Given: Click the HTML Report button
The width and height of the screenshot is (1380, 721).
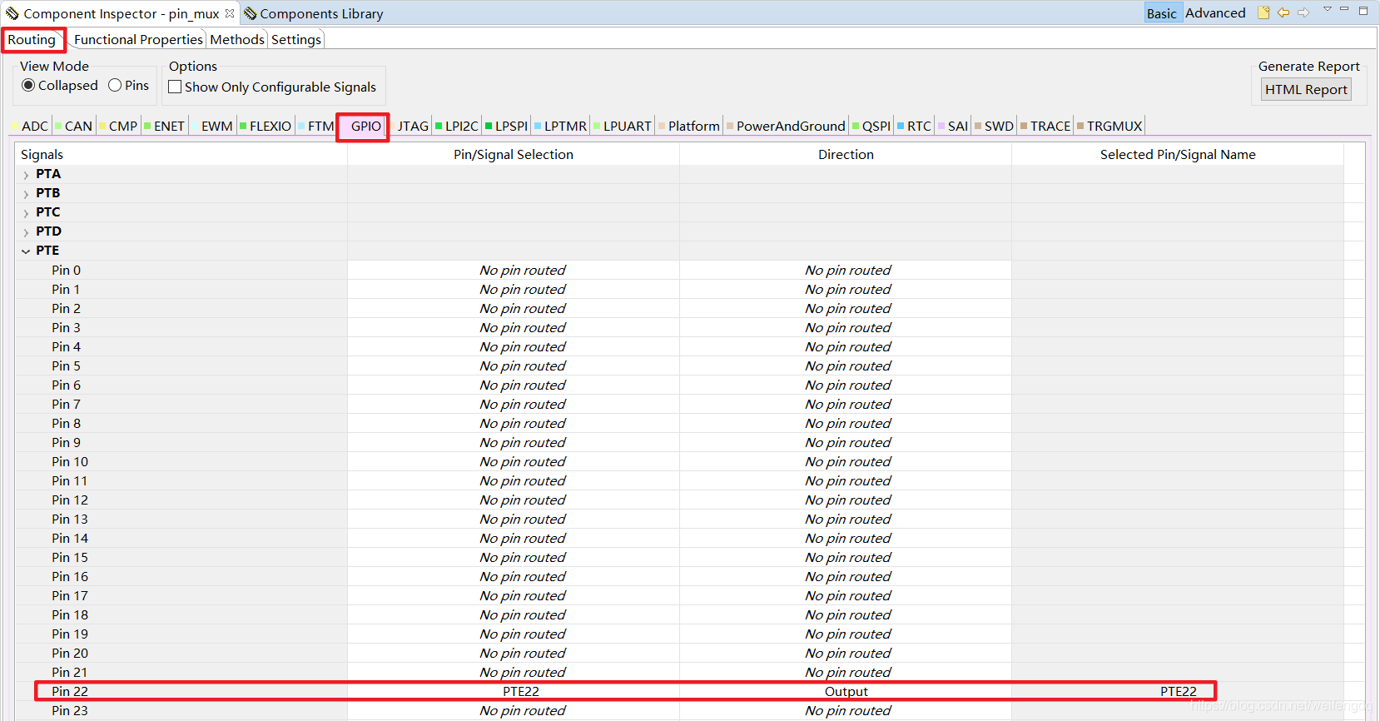Looking at the screenshot, I should (x=1306, y=89).
